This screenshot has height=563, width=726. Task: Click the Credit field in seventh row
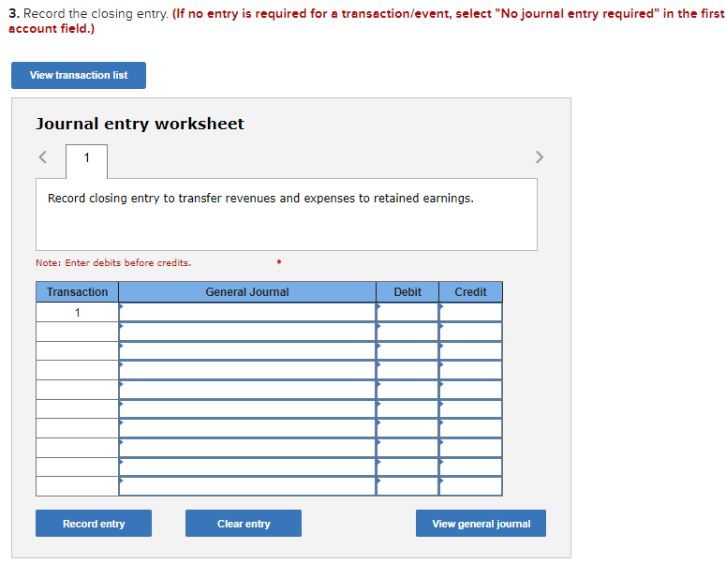click(470, 428)
